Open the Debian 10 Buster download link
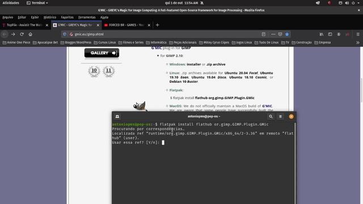The width and height of the screenshot is (363, 204). (x=184, y=82)
